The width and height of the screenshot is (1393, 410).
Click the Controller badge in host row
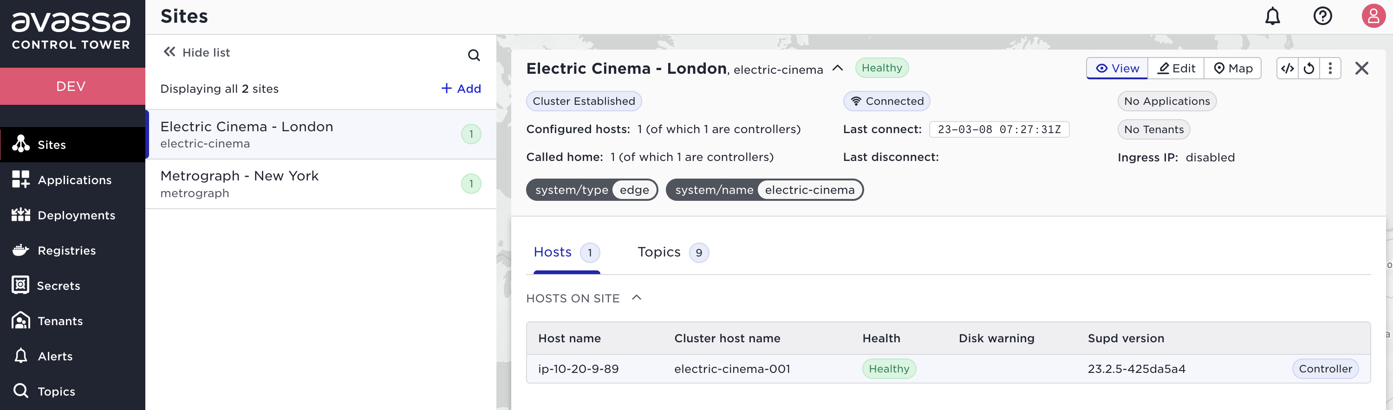[1325, 369]
